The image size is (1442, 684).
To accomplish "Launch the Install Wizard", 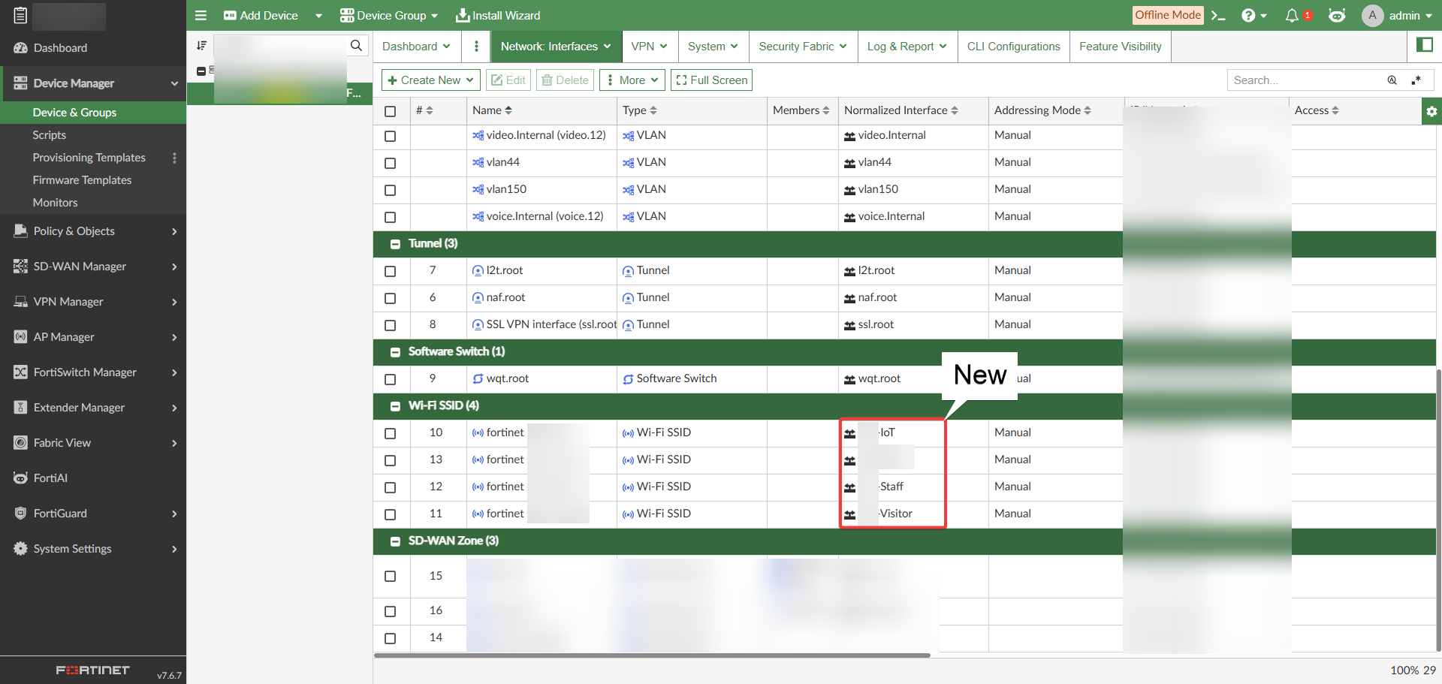I will (498, 15).
